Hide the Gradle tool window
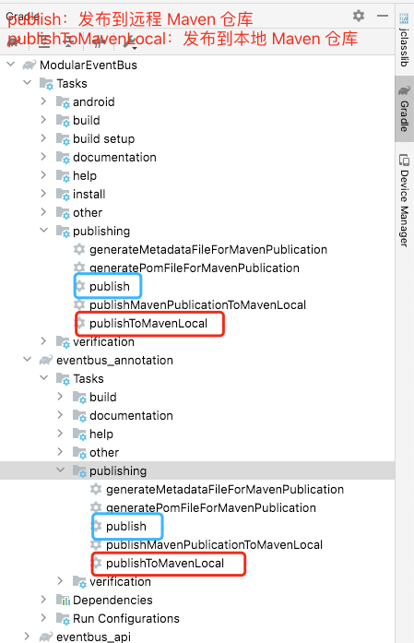The width and height of the screenshot is (414, 643). point(383,16)
